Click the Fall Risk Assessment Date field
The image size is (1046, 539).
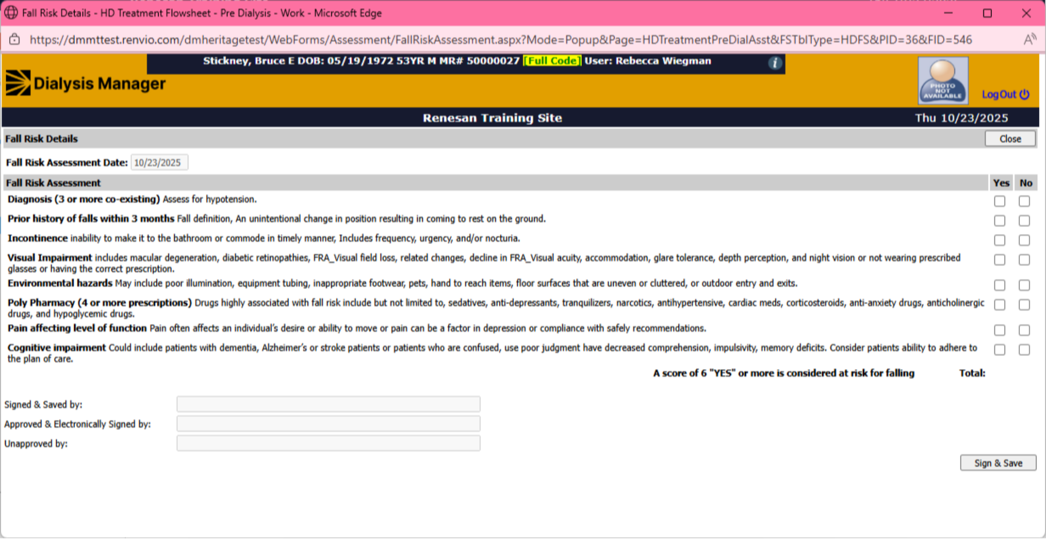click(160, 163)
